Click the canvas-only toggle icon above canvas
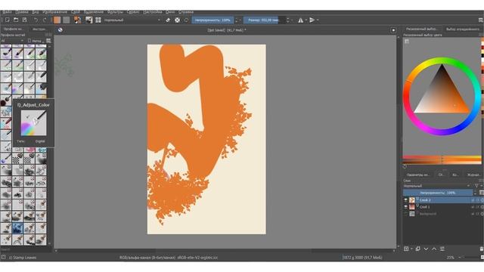 coord(393,30)
